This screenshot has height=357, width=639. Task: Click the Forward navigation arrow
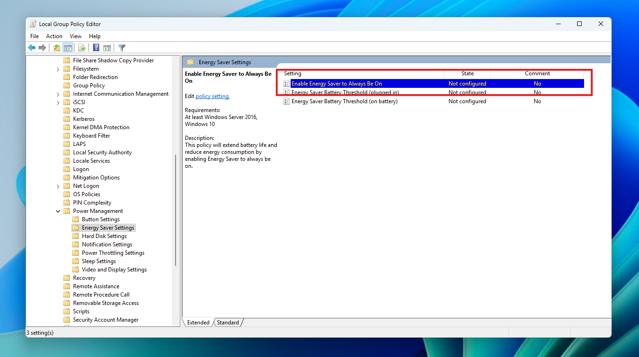pyautogui.click(x=42, y=47)
